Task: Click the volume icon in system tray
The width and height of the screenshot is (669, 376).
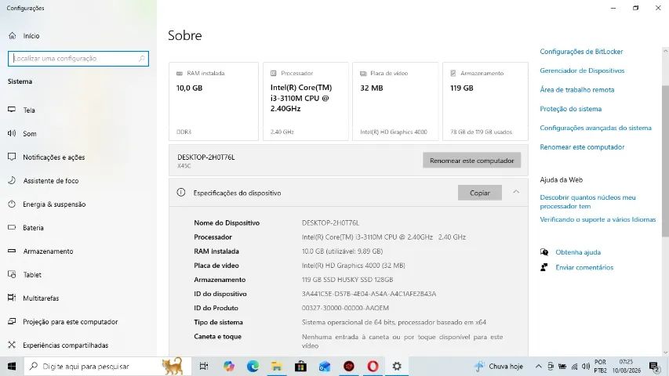Action: coord(586,367)
